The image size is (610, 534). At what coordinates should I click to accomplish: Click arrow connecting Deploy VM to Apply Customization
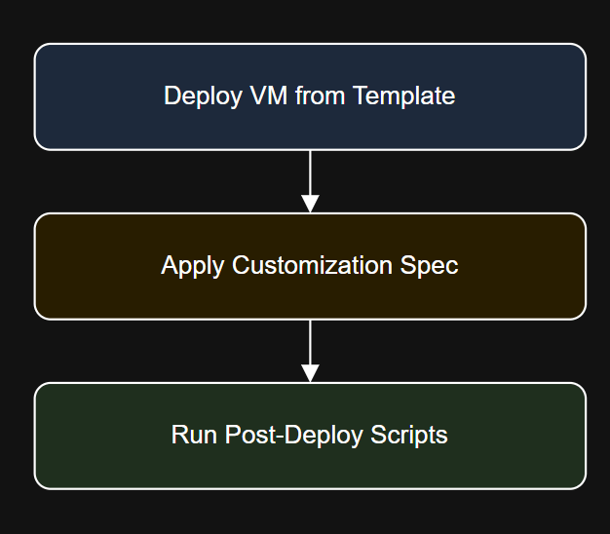coord(310,181)
